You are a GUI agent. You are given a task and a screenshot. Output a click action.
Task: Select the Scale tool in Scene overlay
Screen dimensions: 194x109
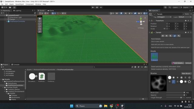click(40, 26)
